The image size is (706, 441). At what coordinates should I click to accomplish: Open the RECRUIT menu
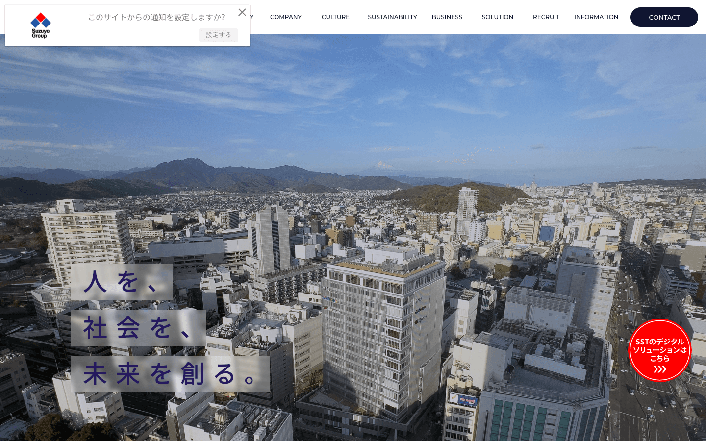tap(546, 17)
